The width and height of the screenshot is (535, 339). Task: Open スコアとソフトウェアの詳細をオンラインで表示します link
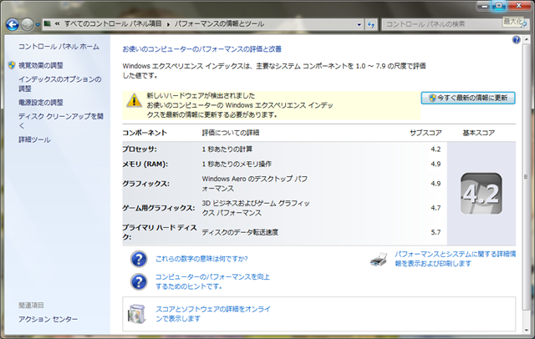[x=213, y=314]
